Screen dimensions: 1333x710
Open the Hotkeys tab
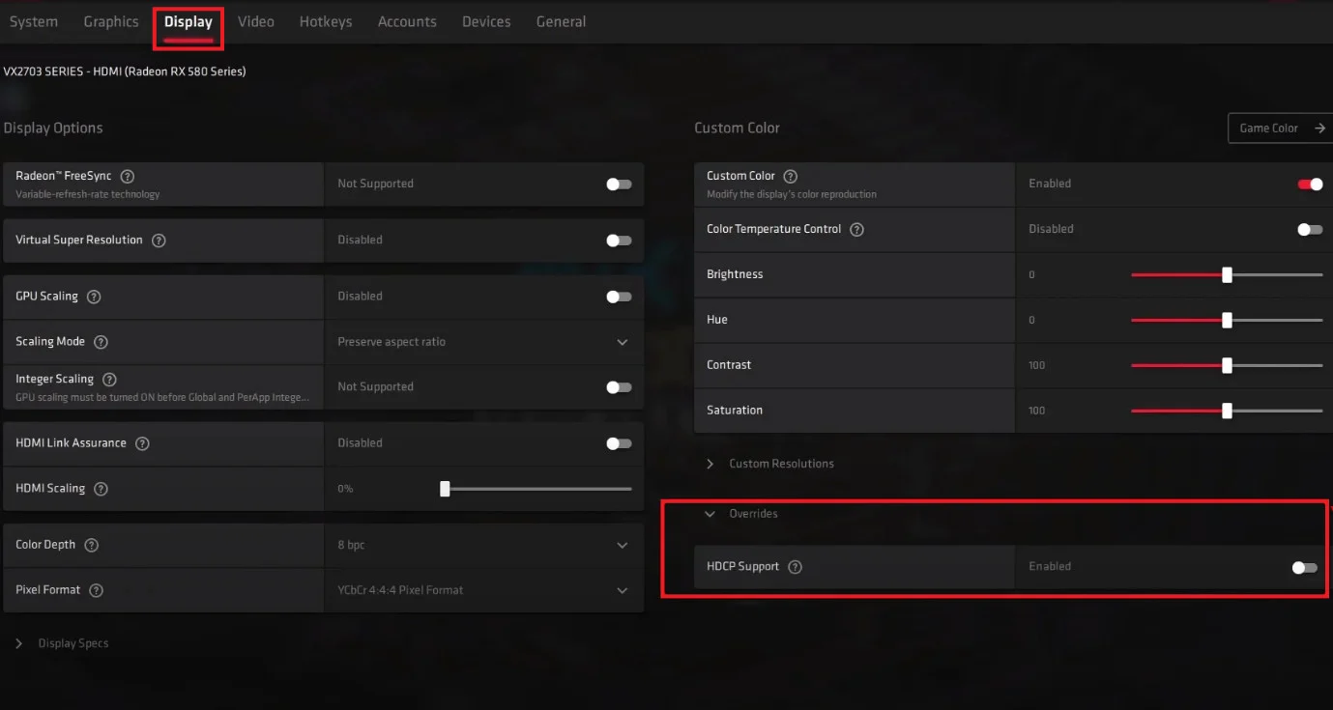[326, 21]
